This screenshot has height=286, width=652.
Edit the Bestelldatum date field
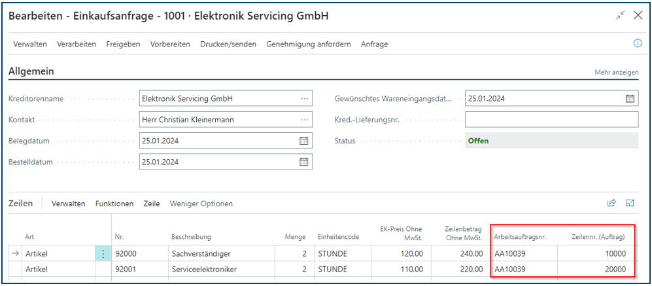(x=226, y=162)
